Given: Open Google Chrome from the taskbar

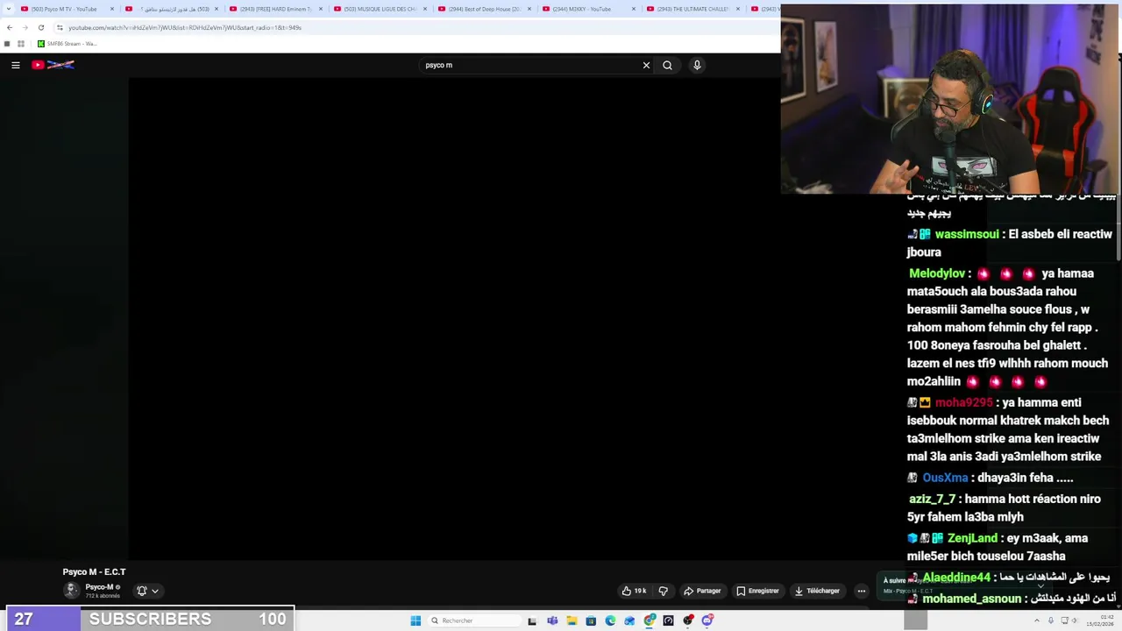Looking at the screenshot, I should coord(649,620).
